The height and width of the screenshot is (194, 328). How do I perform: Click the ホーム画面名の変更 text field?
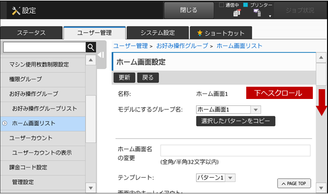click(235, 150)
